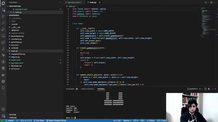Open the Search view magnifier icon
The image size is (218, 122).
click(x=3, y=23)
